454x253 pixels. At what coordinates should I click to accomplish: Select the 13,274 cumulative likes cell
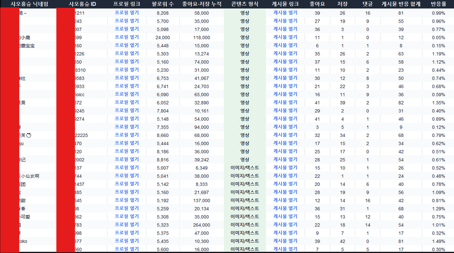click(202, 54)
